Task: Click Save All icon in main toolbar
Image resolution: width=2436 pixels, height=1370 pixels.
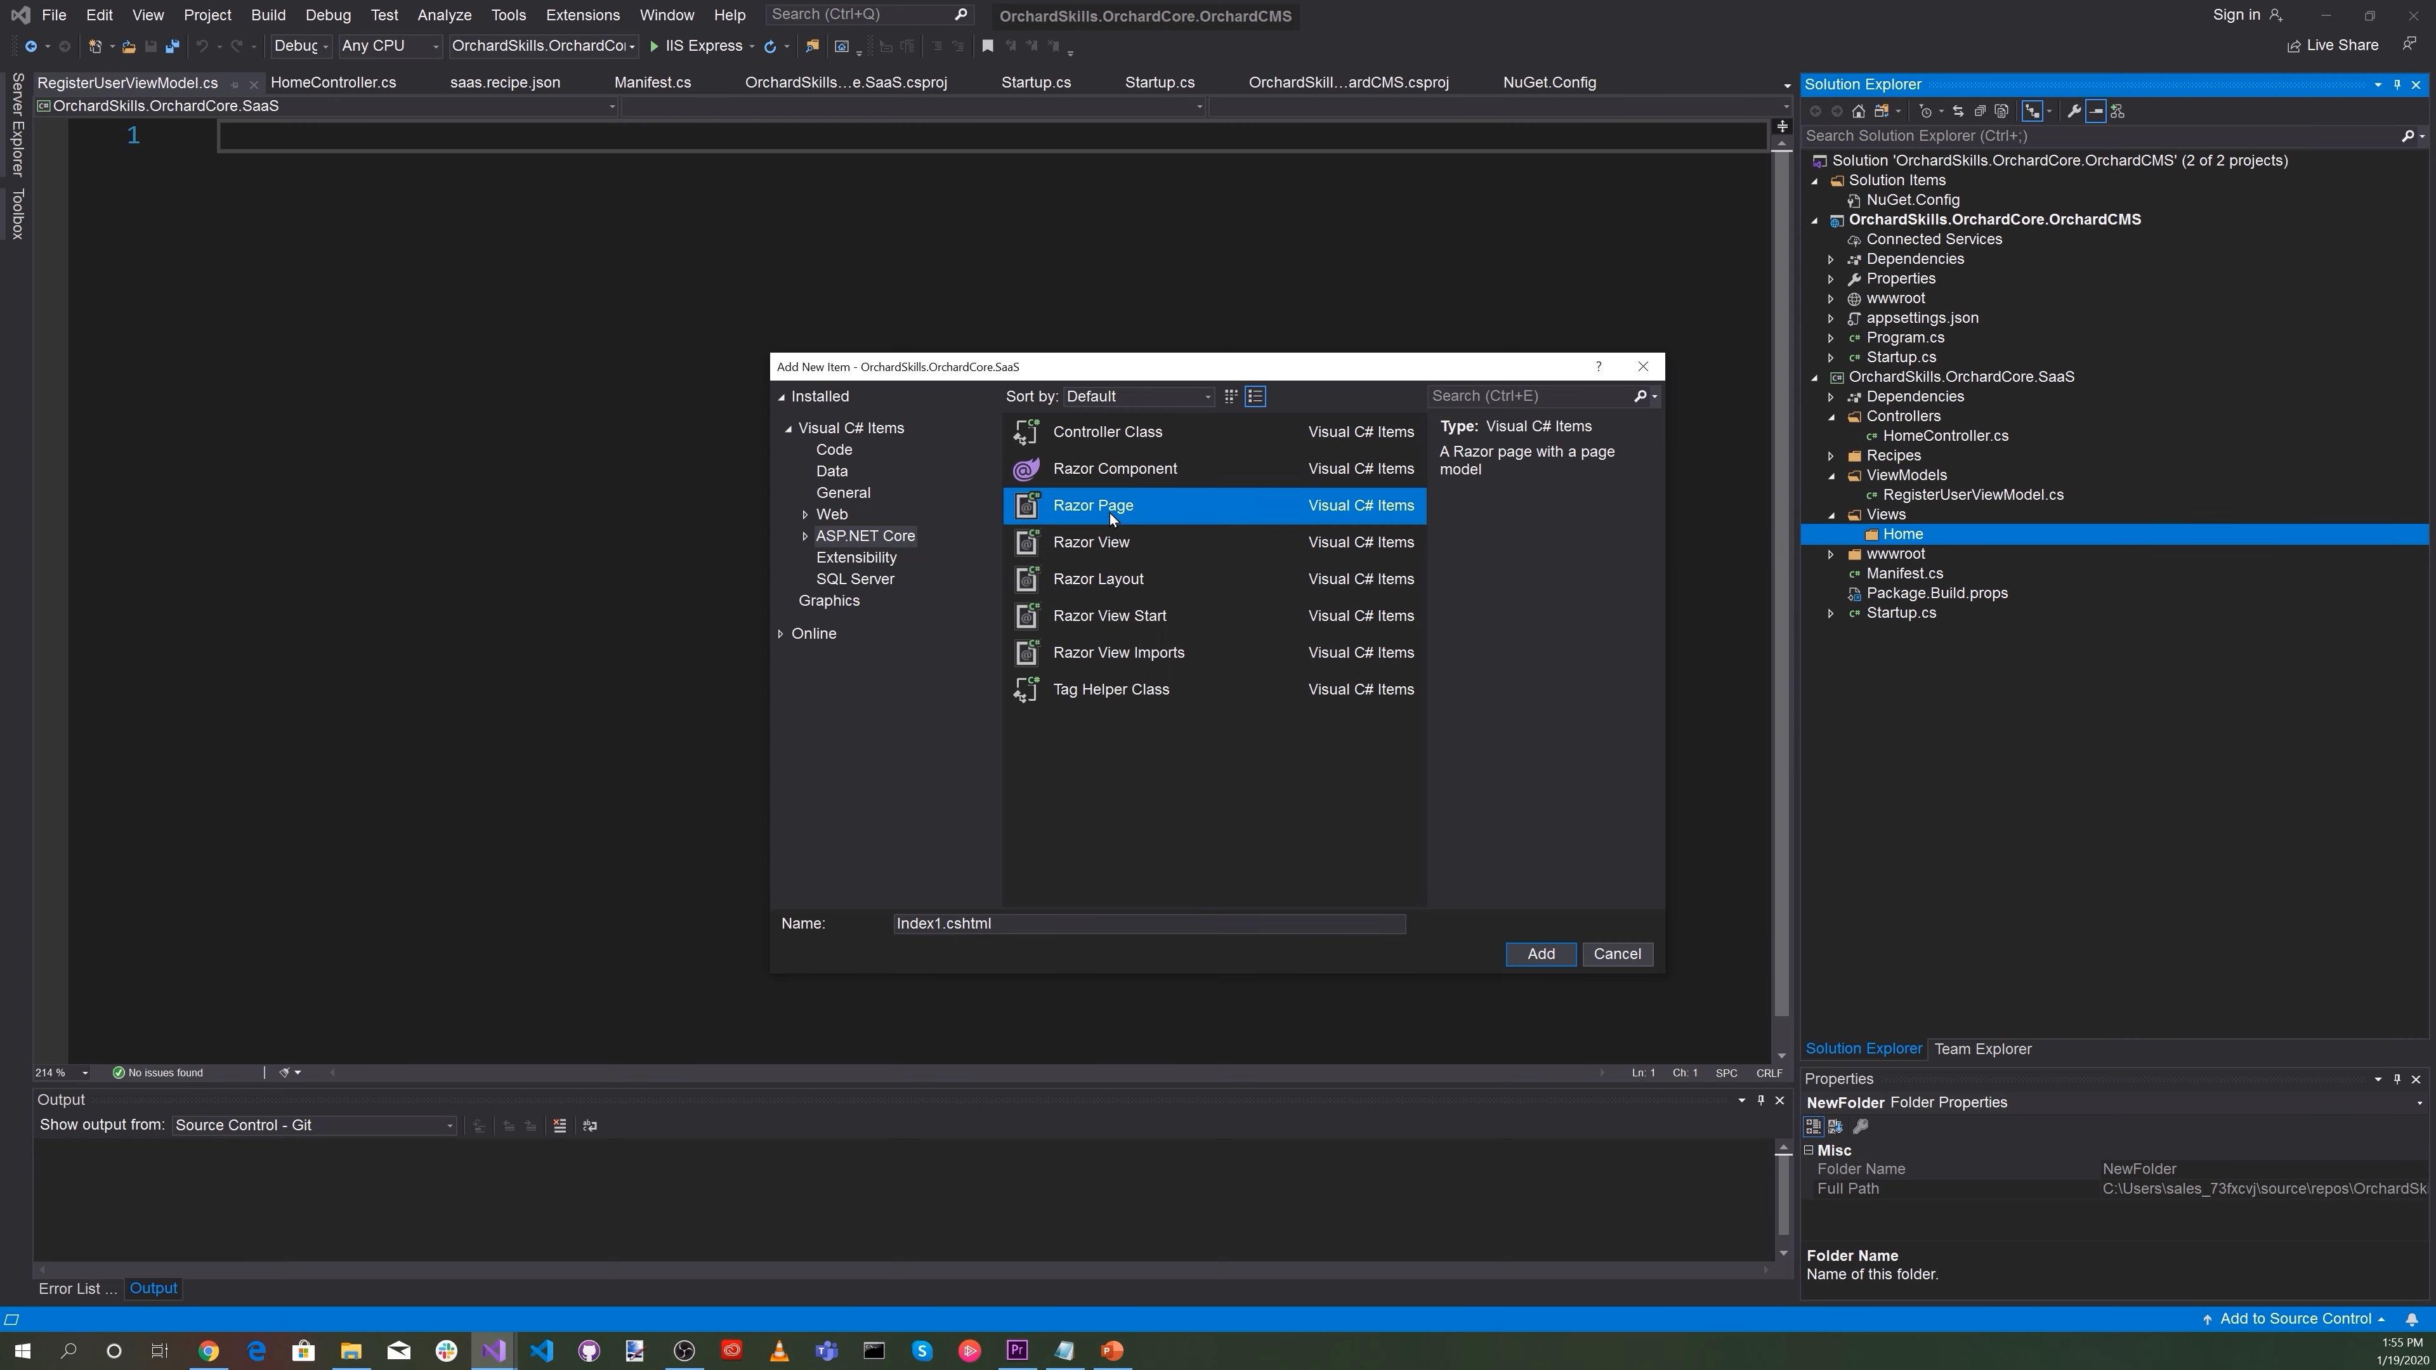Action: pos(172,46)
